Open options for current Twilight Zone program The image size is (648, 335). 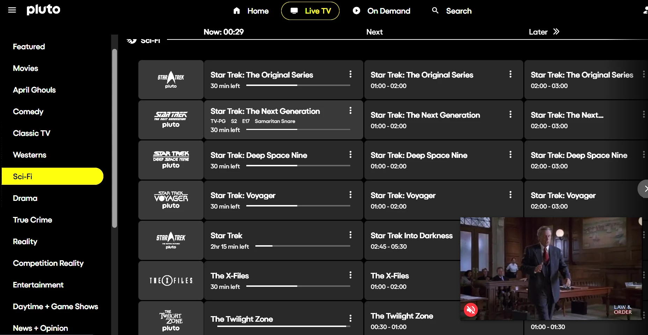coord(350,318)
